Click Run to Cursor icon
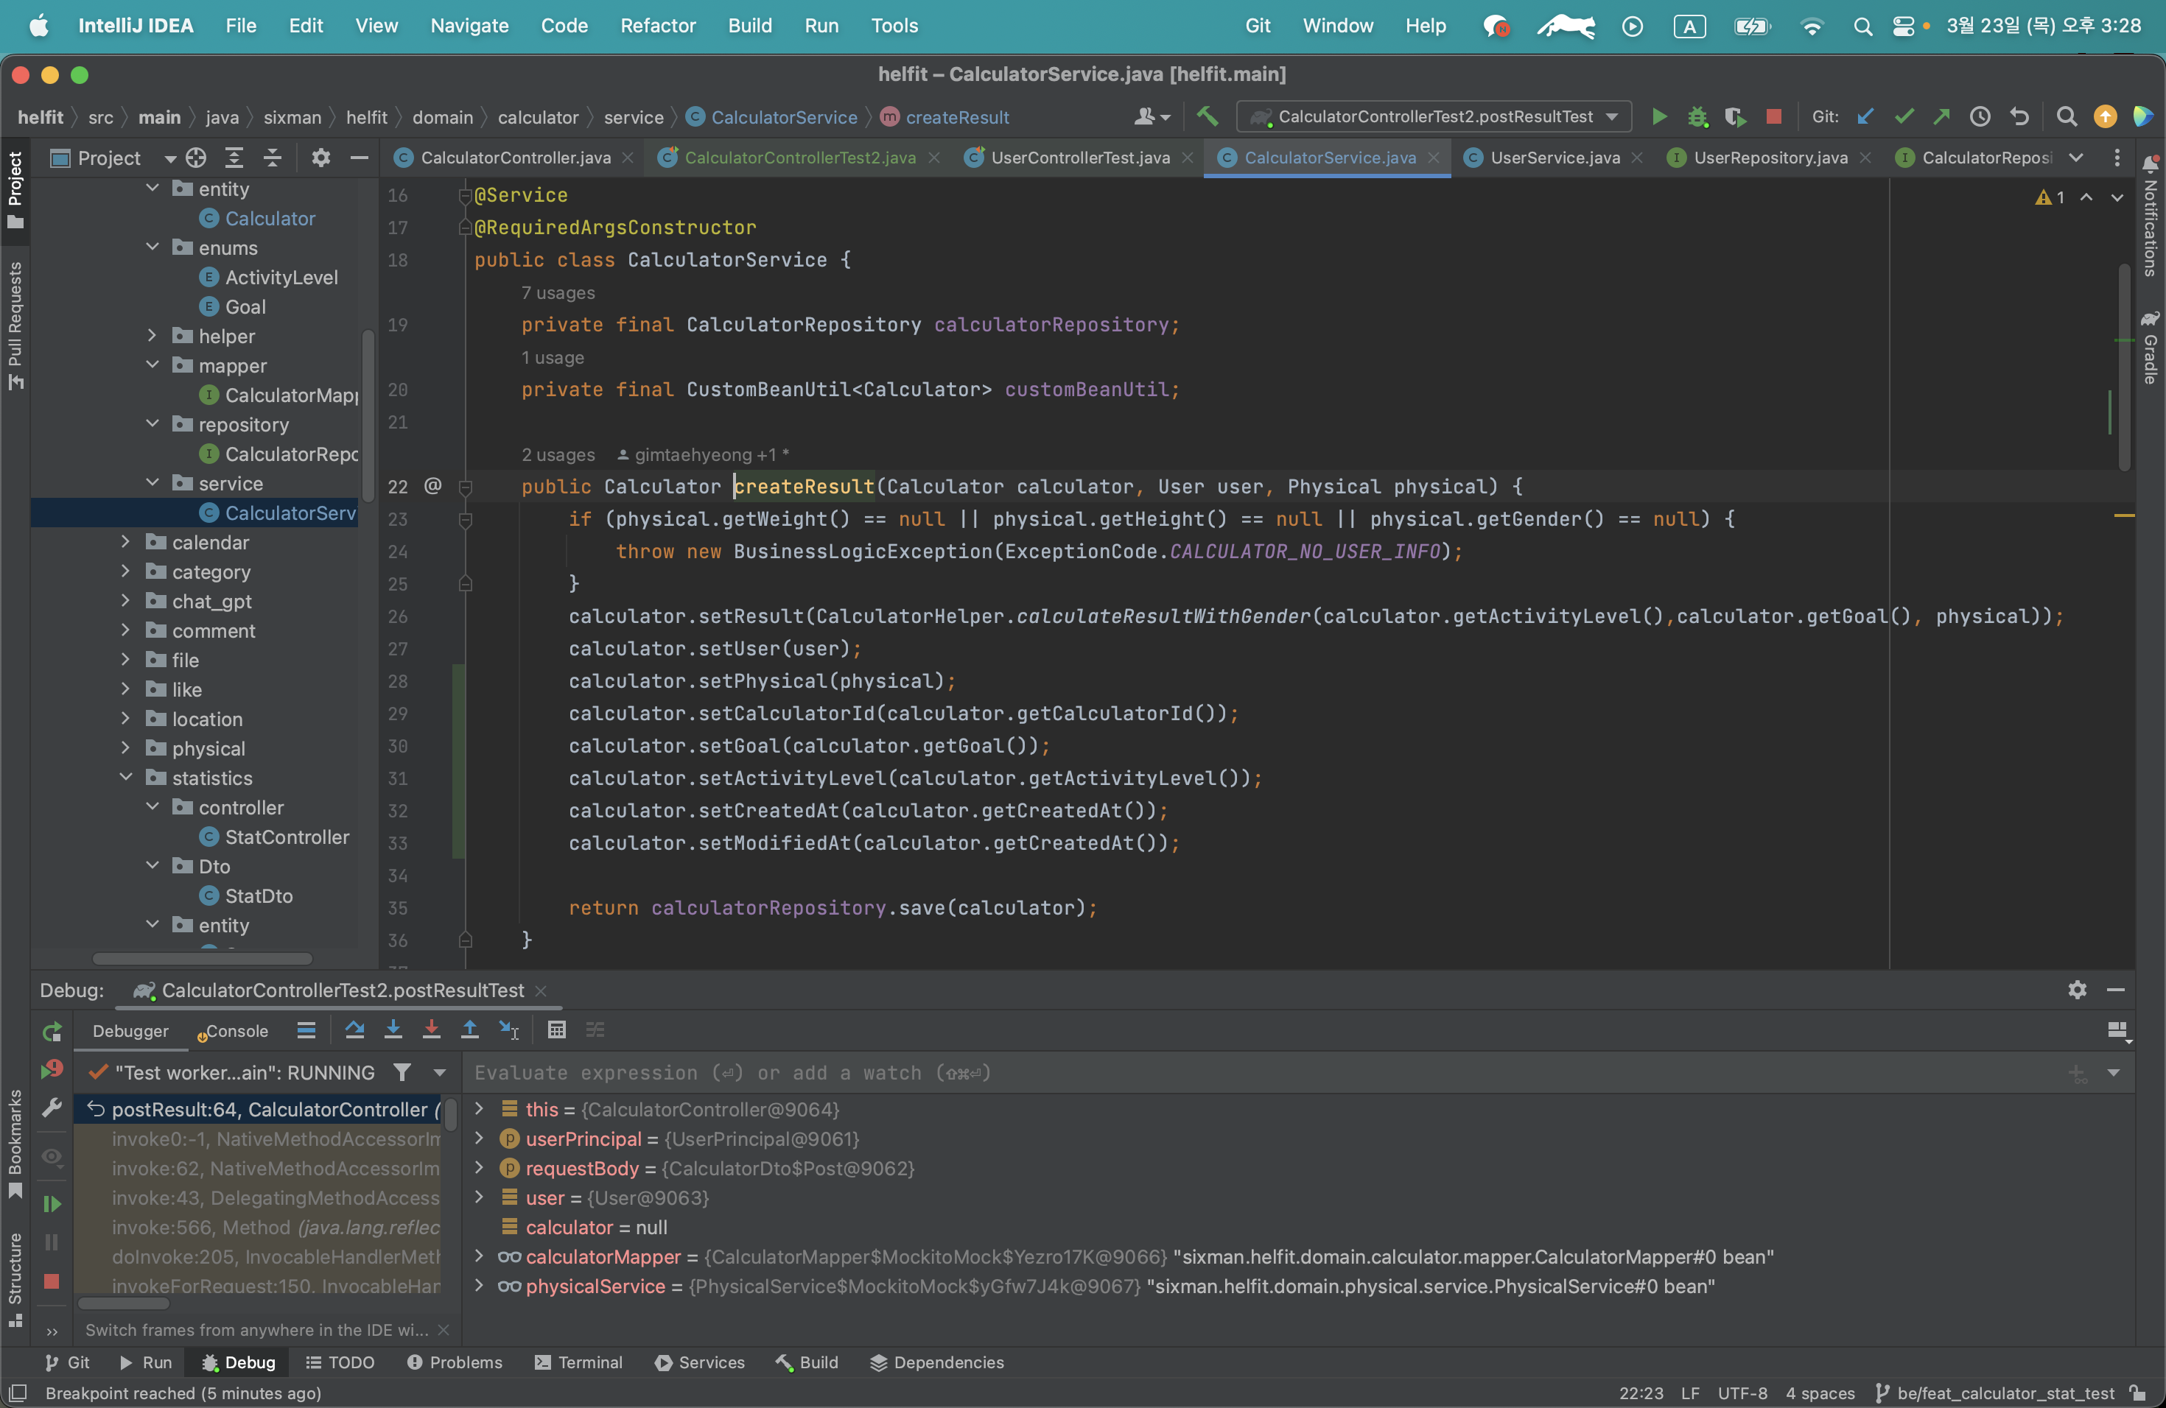The height and width of the screenshot is (1408, 2166). 509,1029
